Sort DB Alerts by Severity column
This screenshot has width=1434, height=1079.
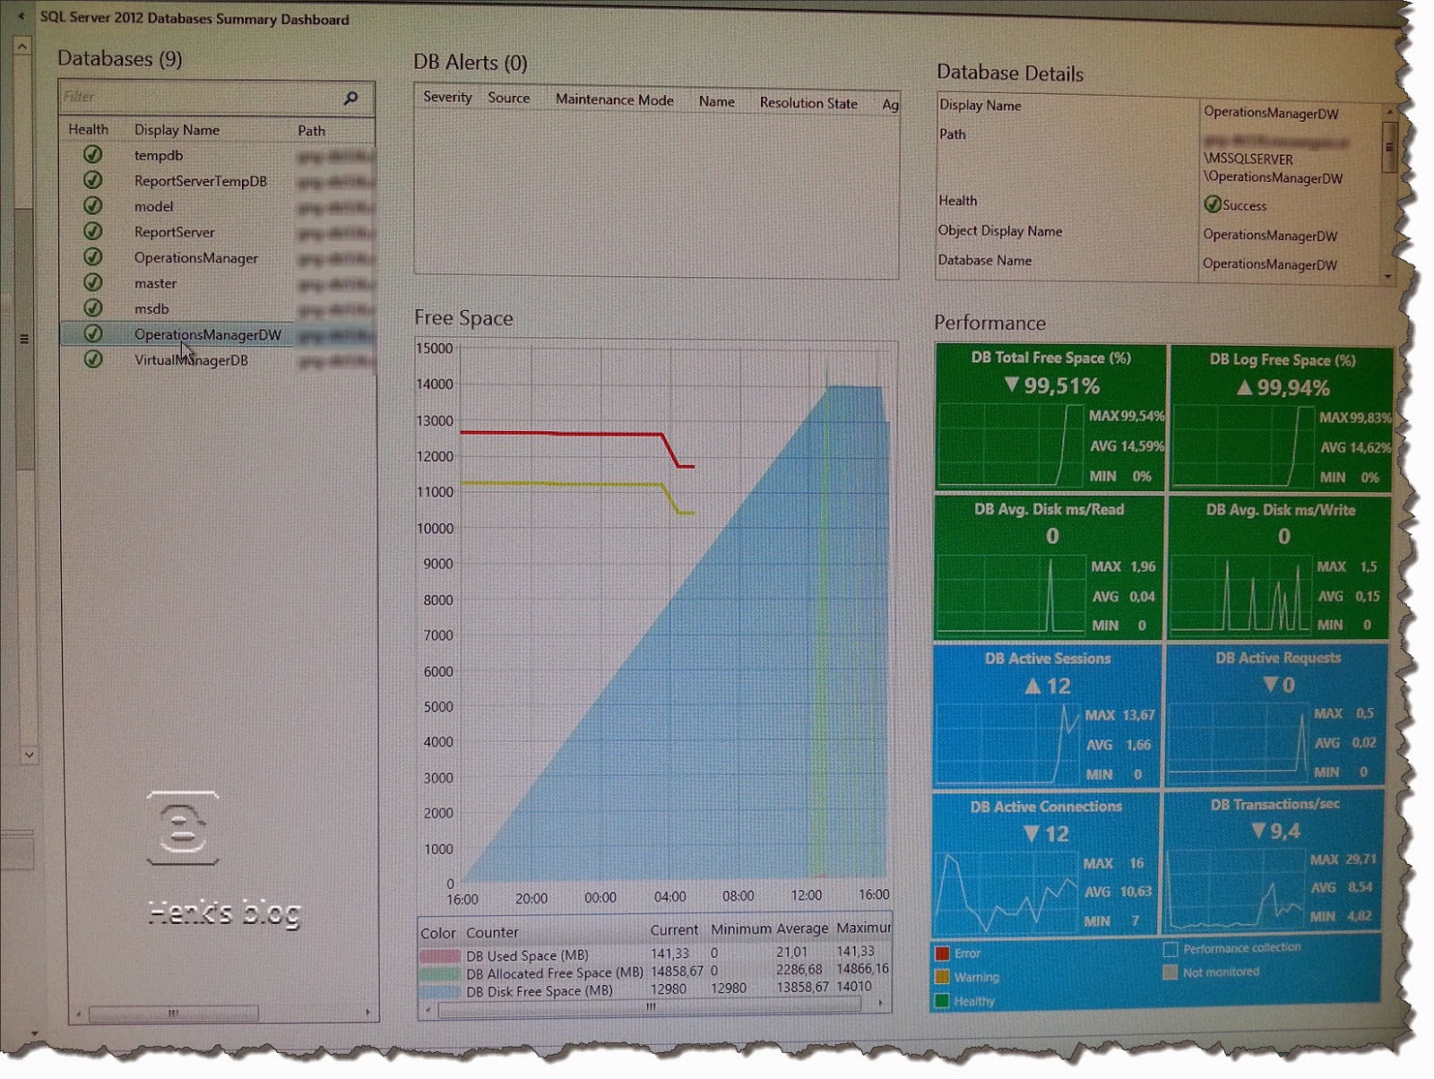[x=447, y=97]
